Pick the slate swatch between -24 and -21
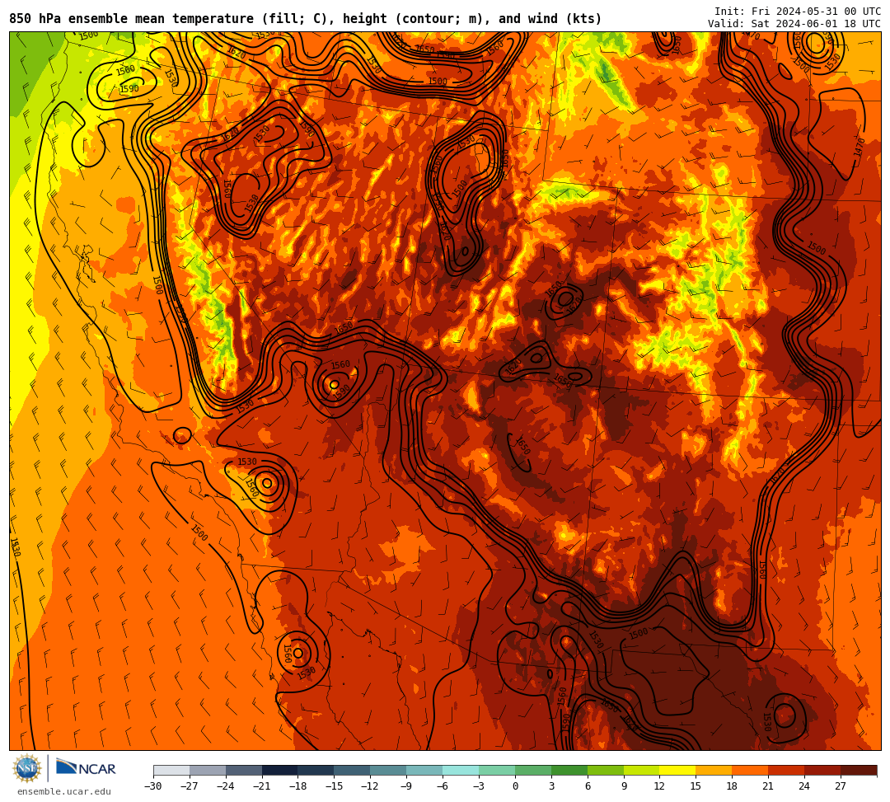This screenshot has height=802, width=890. point(244,770)
